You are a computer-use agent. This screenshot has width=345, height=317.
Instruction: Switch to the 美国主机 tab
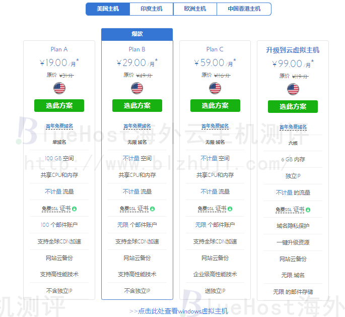point(108,9)
